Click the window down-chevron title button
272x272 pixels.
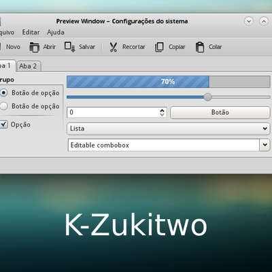point(249,22)
